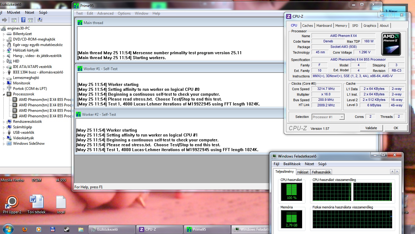
Task: Expand the Lemezmeghajtó node
Action: (4, 78)
